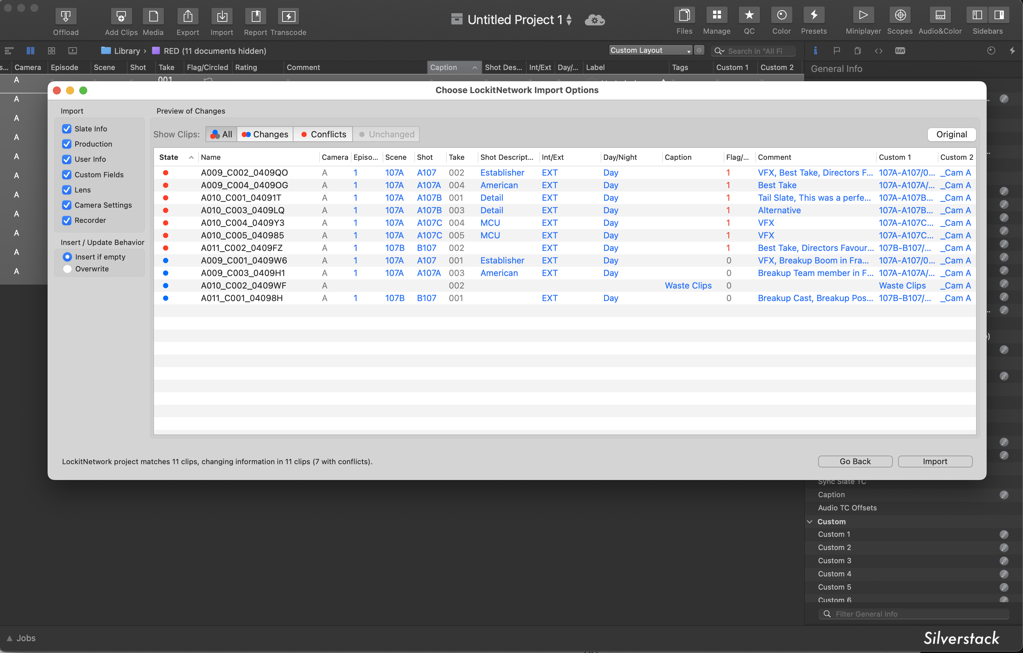Collapse the Custom section in General Info
This screenshot has width=1023, height=653.
[810, 521]
